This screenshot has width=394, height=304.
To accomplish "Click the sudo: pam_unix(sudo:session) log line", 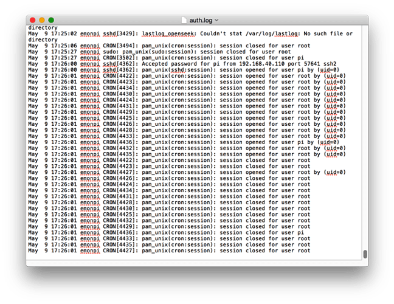I will click(x=159, y=52).
